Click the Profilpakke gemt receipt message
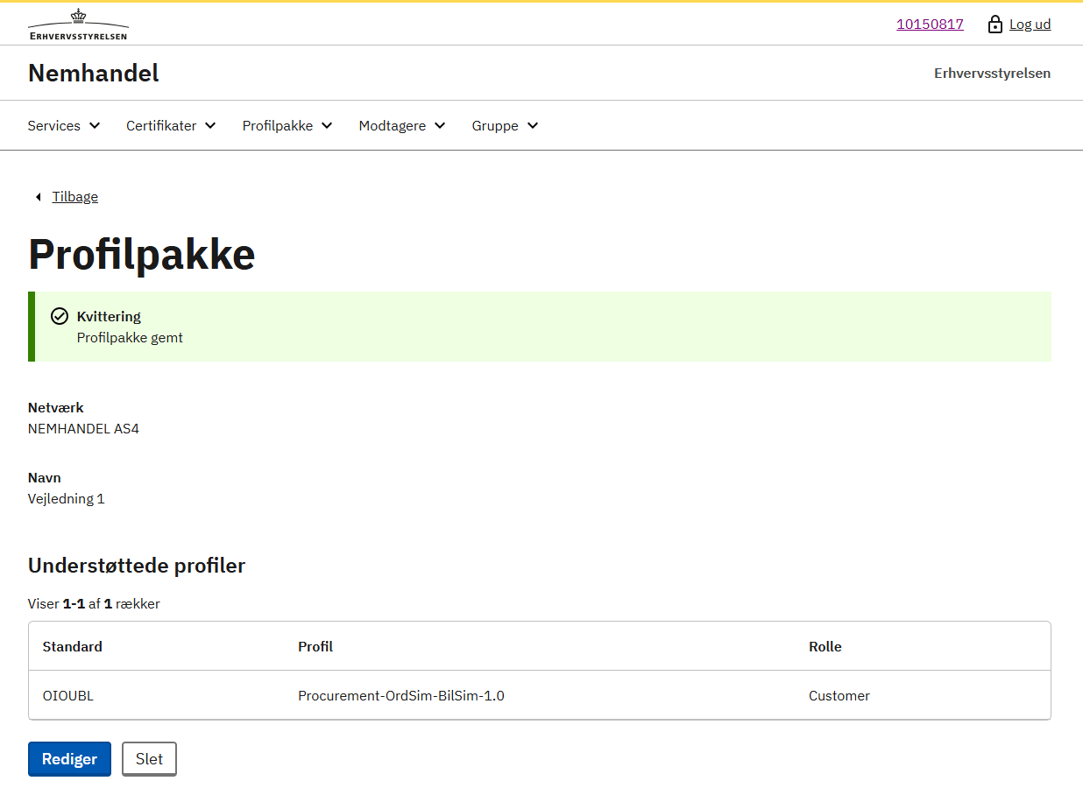 pos(130,338)
